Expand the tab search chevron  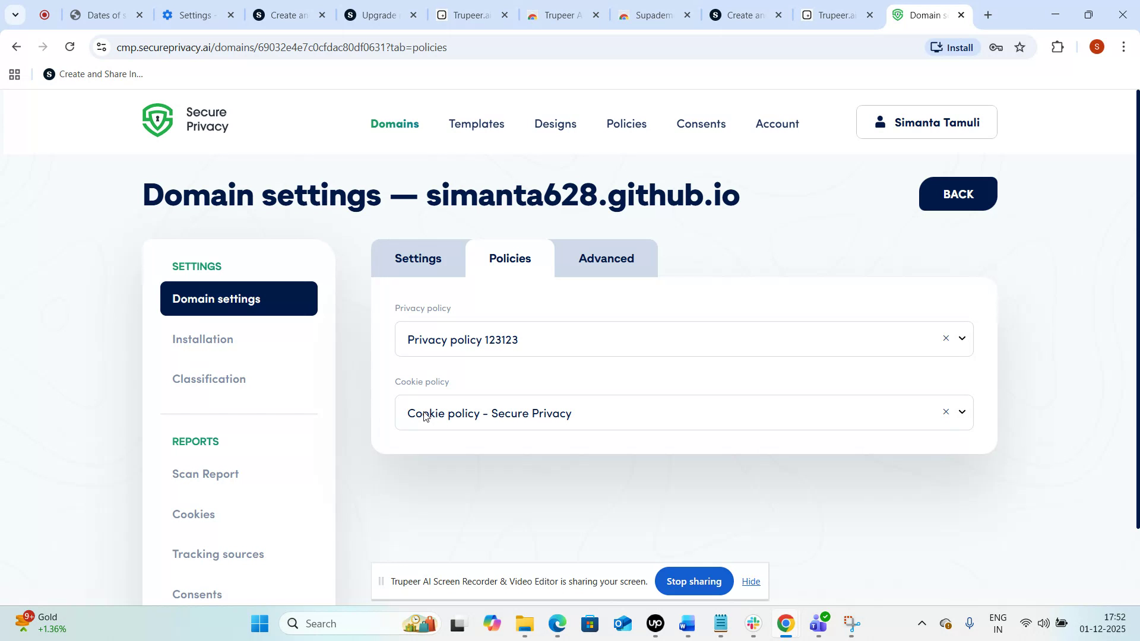pos(15,14)
